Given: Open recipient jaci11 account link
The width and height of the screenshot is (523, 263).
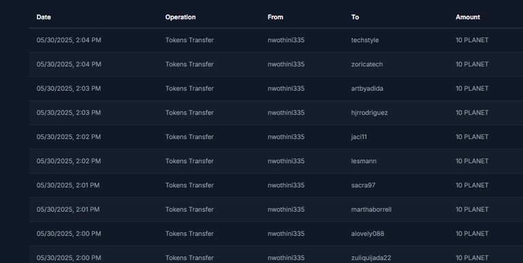Looking at the screenshot, I should coord(359,137).
